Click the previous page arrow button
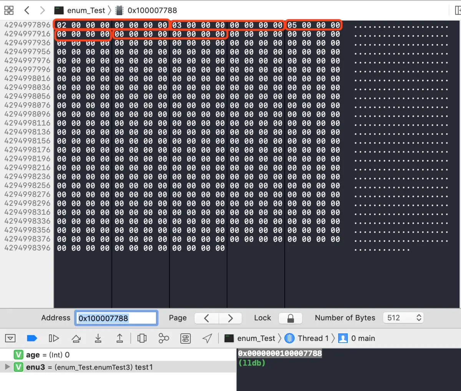Image resolution: width=461 pixels, height=391 pixels. pos(206,318)
